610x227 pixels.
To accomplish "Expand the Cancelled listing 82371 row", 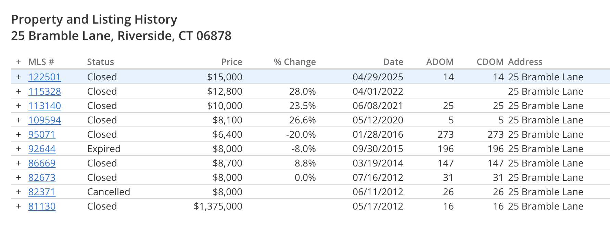I will [18, 192].
